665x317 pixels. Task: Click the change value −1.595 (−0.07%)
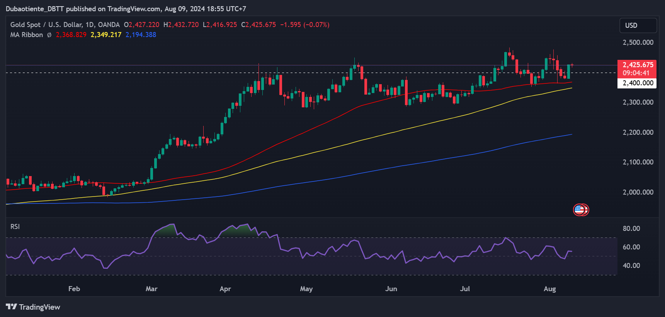pos(305,25)
